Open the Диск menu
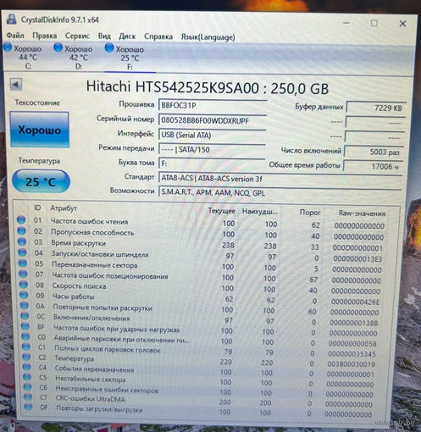 (x=127, y=36)
